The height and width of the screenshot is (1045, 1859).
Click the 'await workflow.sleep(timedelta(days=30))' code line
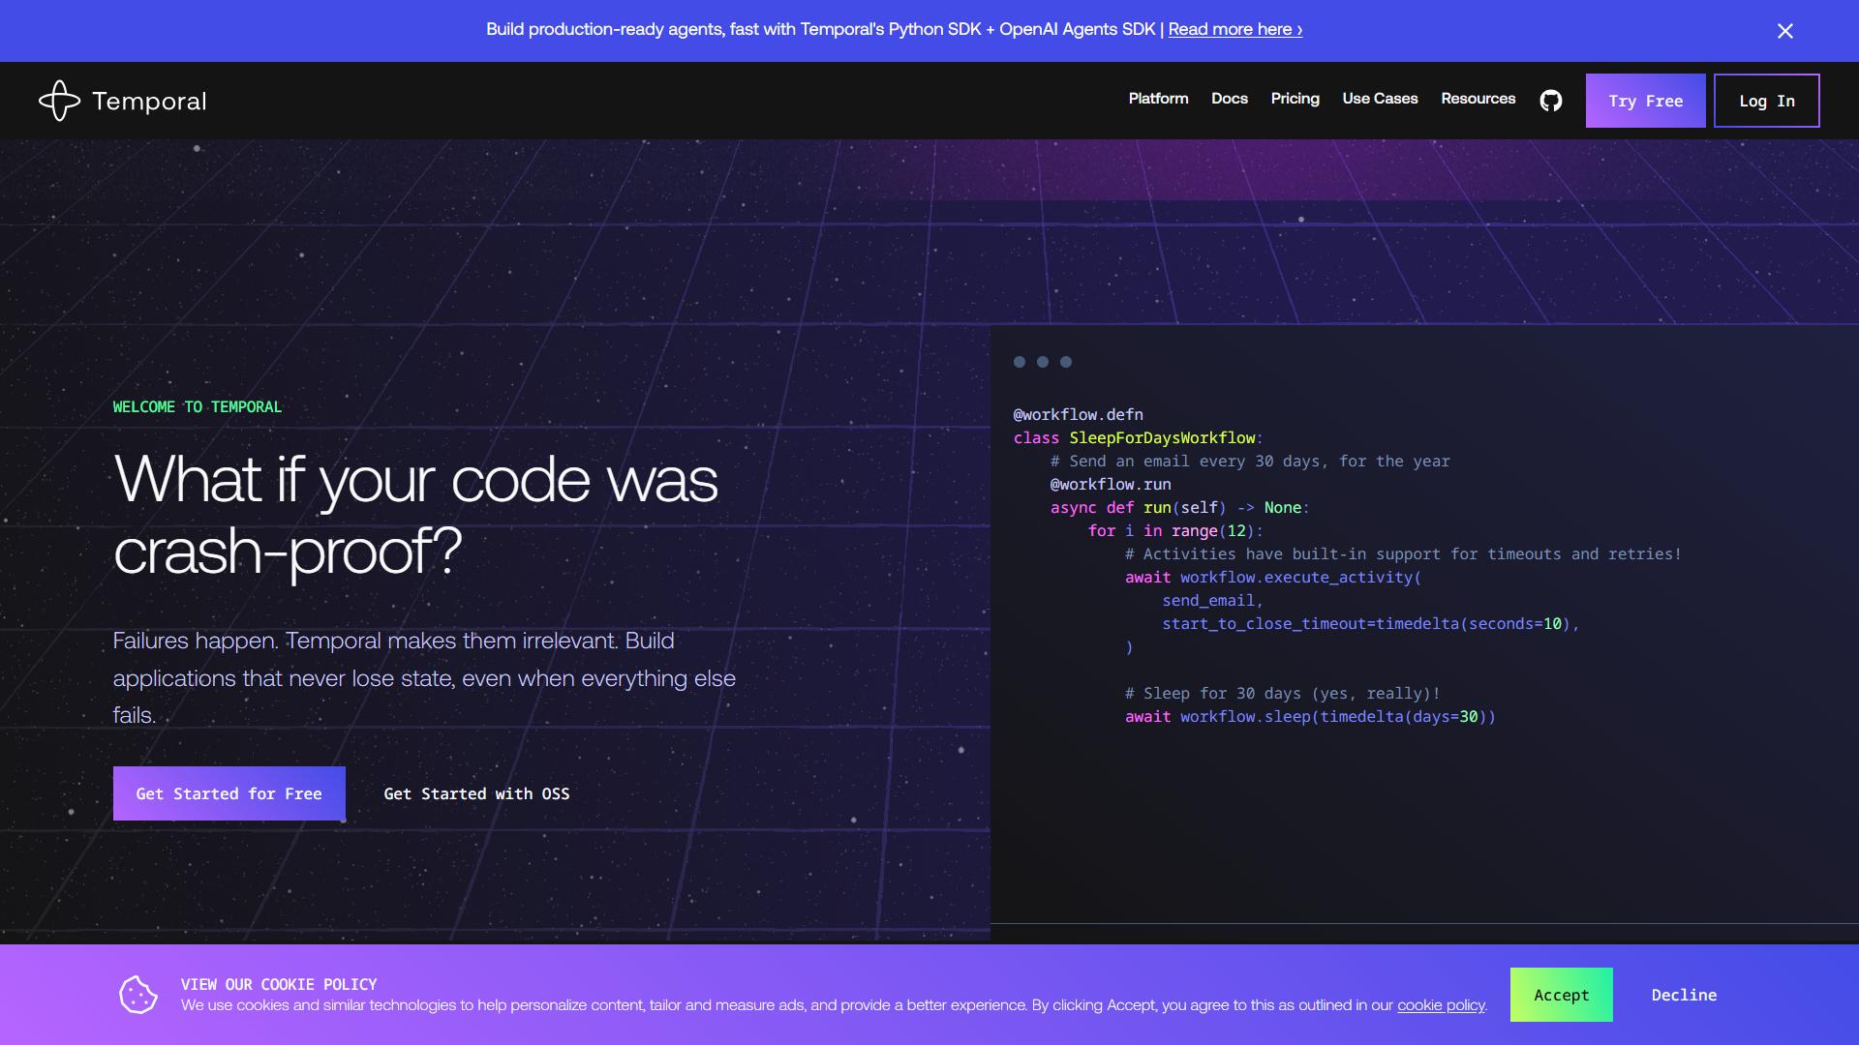click(1310, 717)
